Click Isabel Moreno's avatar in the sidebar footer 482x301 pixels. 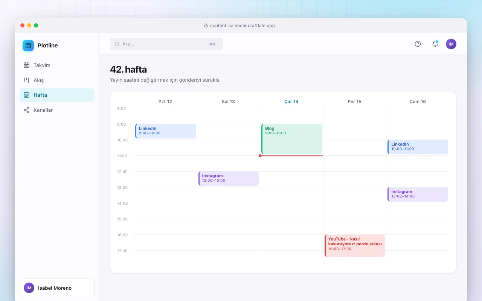point(29,288)
